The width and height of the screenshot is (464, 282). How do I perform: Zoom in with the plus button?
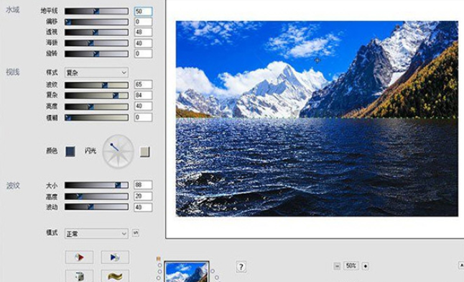pos(366,266)
